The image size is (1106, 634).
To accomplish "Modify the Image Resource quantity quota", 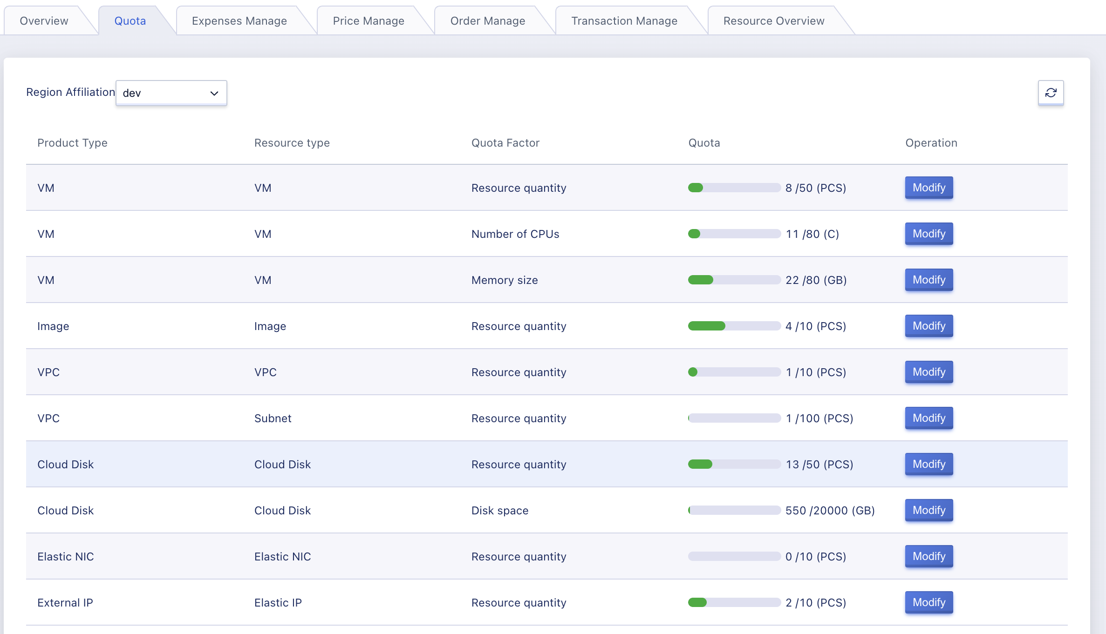I will click(x=929, y=326).
